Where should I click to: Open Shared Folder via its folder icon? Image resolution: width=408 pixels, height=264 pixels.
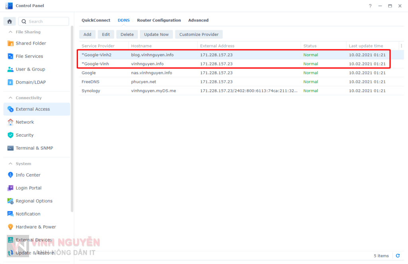click(10, 43)
